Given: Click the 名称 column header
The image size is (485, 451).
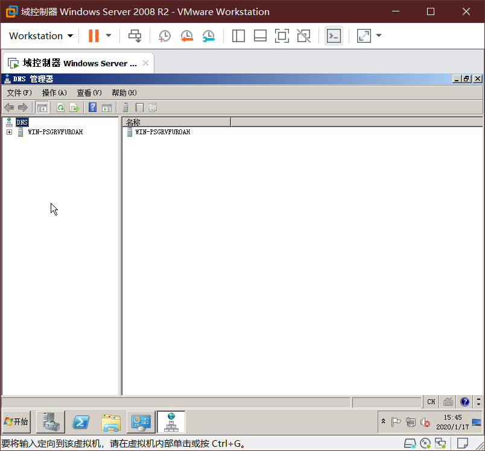Looking at the screenshot, I should pyautogui.click(x=176, y=122).
